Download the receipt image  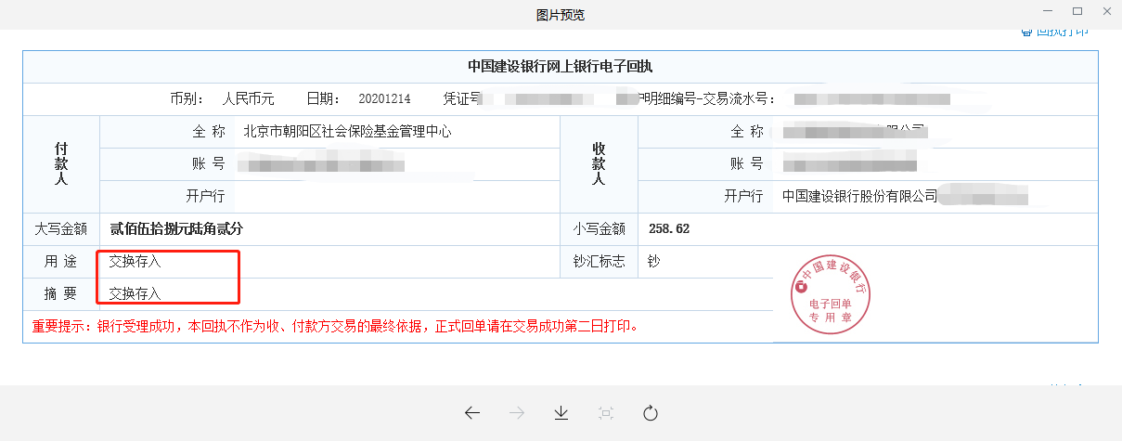tap(561, 413)
